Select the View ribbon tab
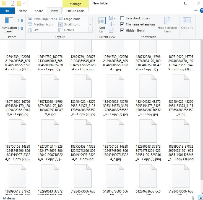 tap(54, 11)
